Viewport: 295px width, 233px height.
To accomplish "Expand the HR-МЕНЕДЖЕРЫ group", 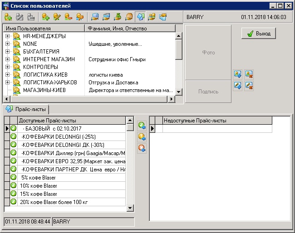I will pyautogui.click(x=8, y=36).
